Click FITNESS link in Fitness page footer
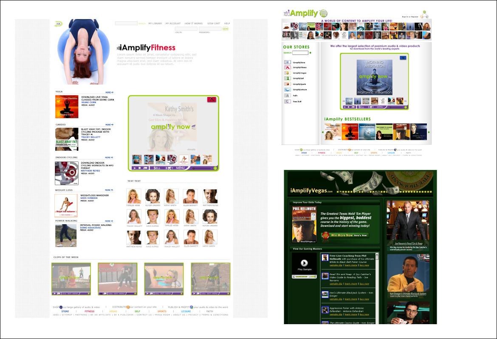 tap(89, 311)
